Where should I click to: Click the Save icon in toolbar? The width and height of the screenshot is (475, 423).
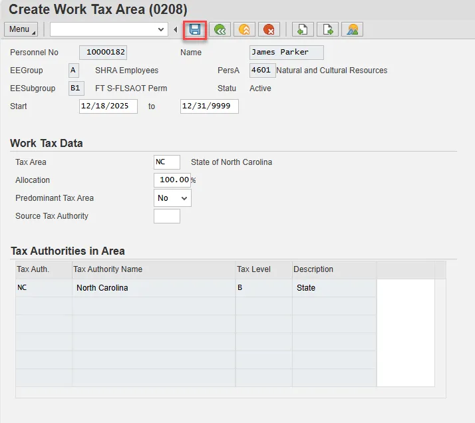click(x=195, y=29)
